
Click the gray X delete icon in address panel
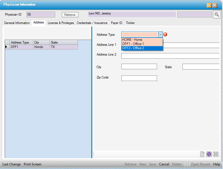click(x=215, y=154)
